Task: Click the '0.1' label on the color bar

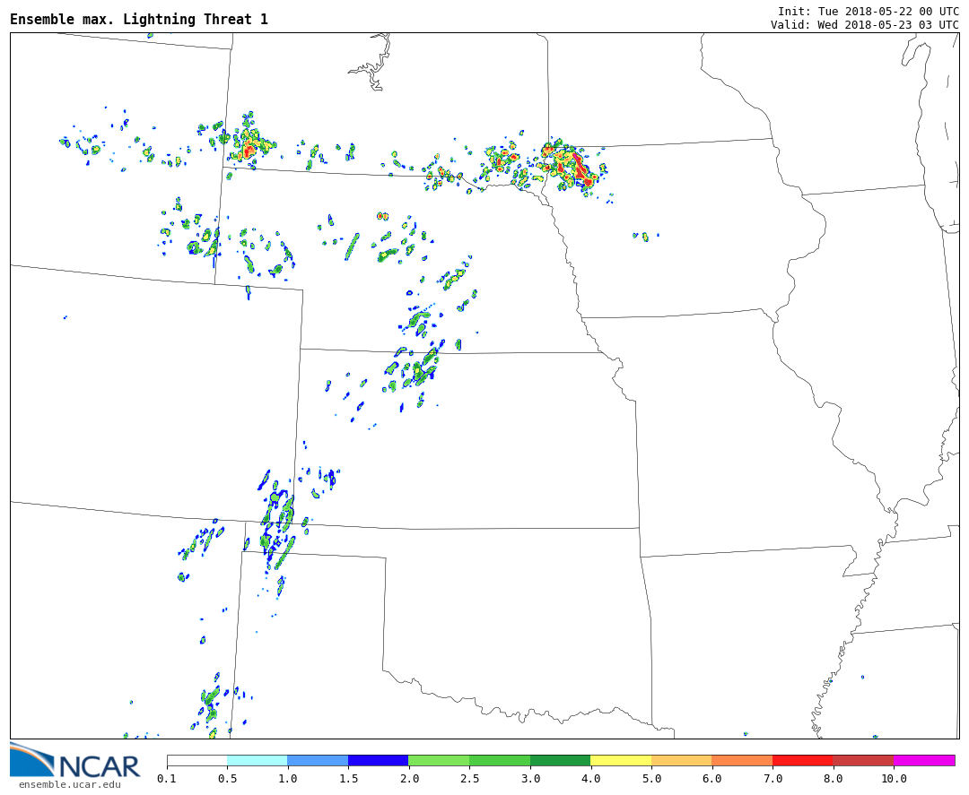Action: coord(167,779)
